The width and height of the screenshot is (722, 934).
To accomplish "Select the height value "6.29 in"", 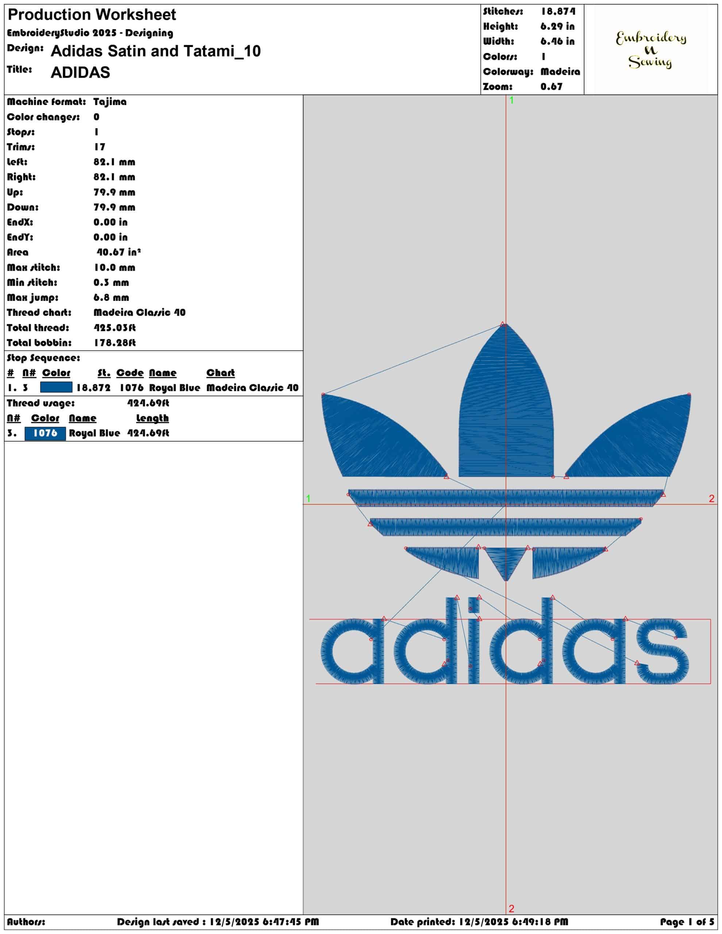I will [557, 27].
